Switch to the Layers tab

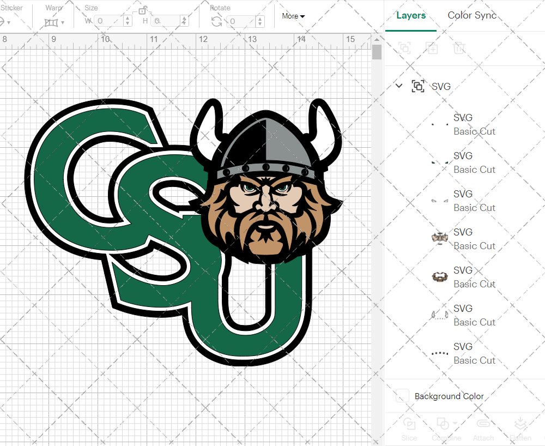pyautogui.click(x=411, y=15)
